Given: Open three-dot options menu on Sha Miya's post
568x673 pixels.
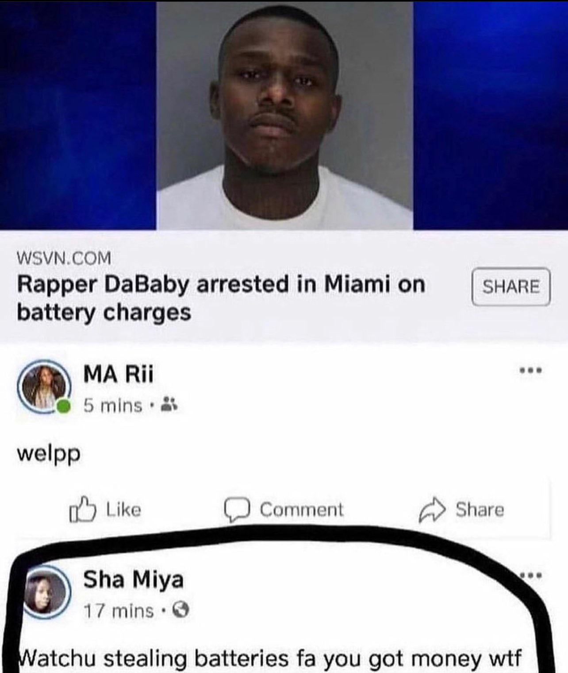Looking at the screenshot, I should tap(531, 576).
